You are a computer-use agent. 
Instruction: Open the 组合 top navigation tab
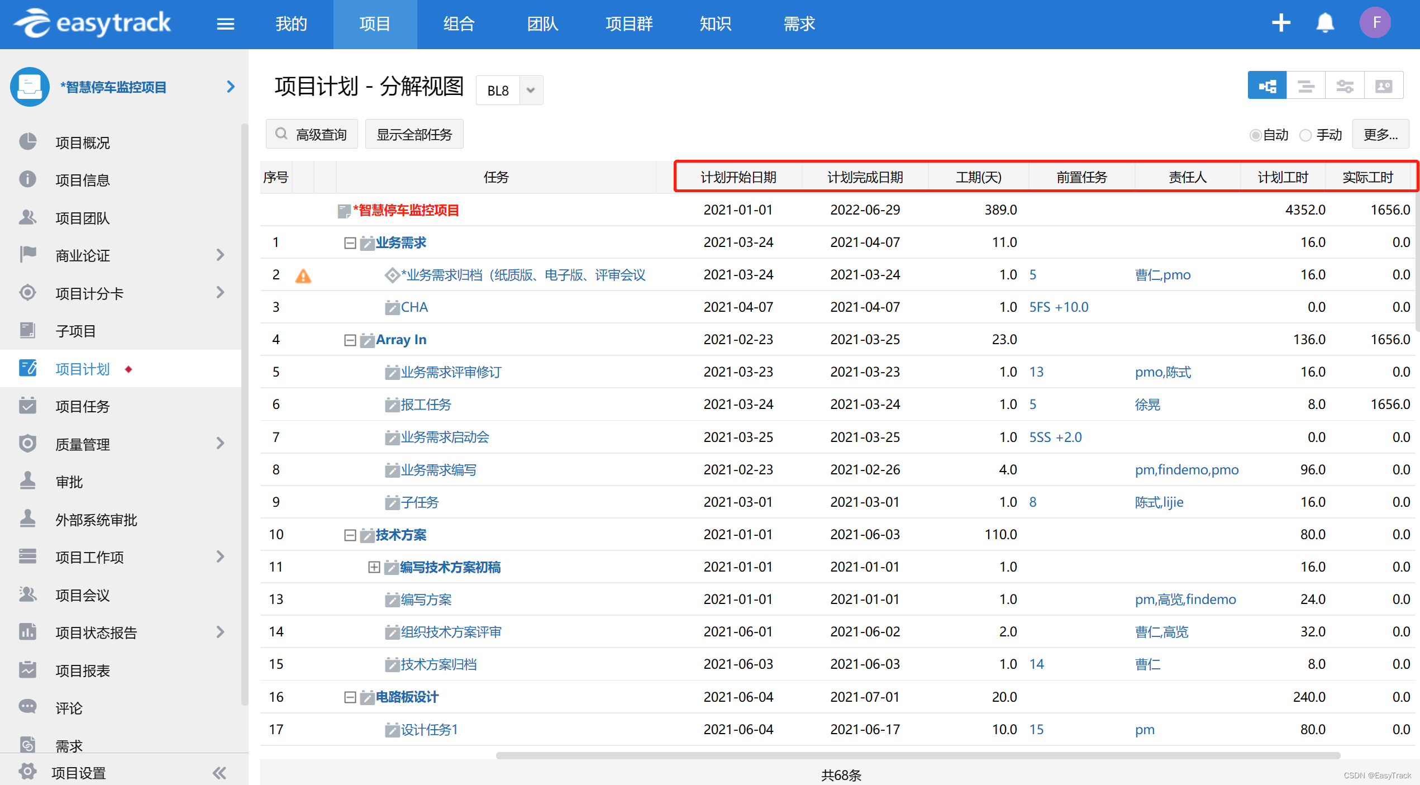[x=459, y=24]
